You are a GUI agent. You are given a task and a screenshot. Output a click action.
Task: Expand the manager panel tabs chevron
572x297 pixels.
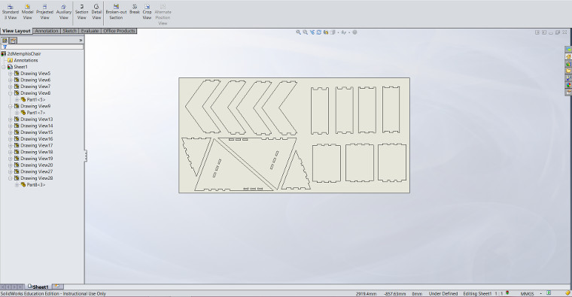pos(81,41)
